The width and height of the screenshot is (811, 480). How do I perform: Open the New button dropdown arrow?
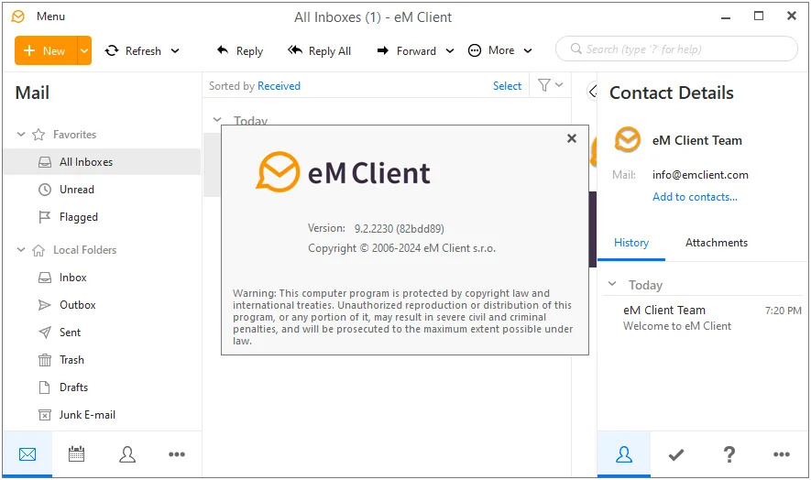coord(84,50)
